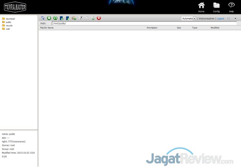Click the home directory icon in the toolbar
The height and width of the screenshot is (167, 241).
coord(43,18)
